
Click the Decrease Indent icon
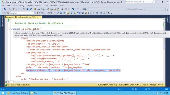click(101, 13)
